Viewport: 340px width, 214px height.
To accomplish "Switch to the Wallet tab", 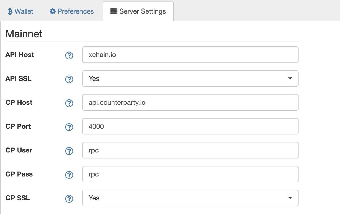I will [x=21, y=11].
